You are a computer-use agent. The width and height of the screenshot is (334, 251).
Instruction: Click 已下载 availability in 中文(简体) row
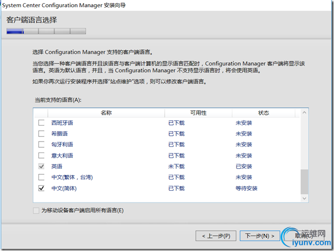(x=176, y=188)
